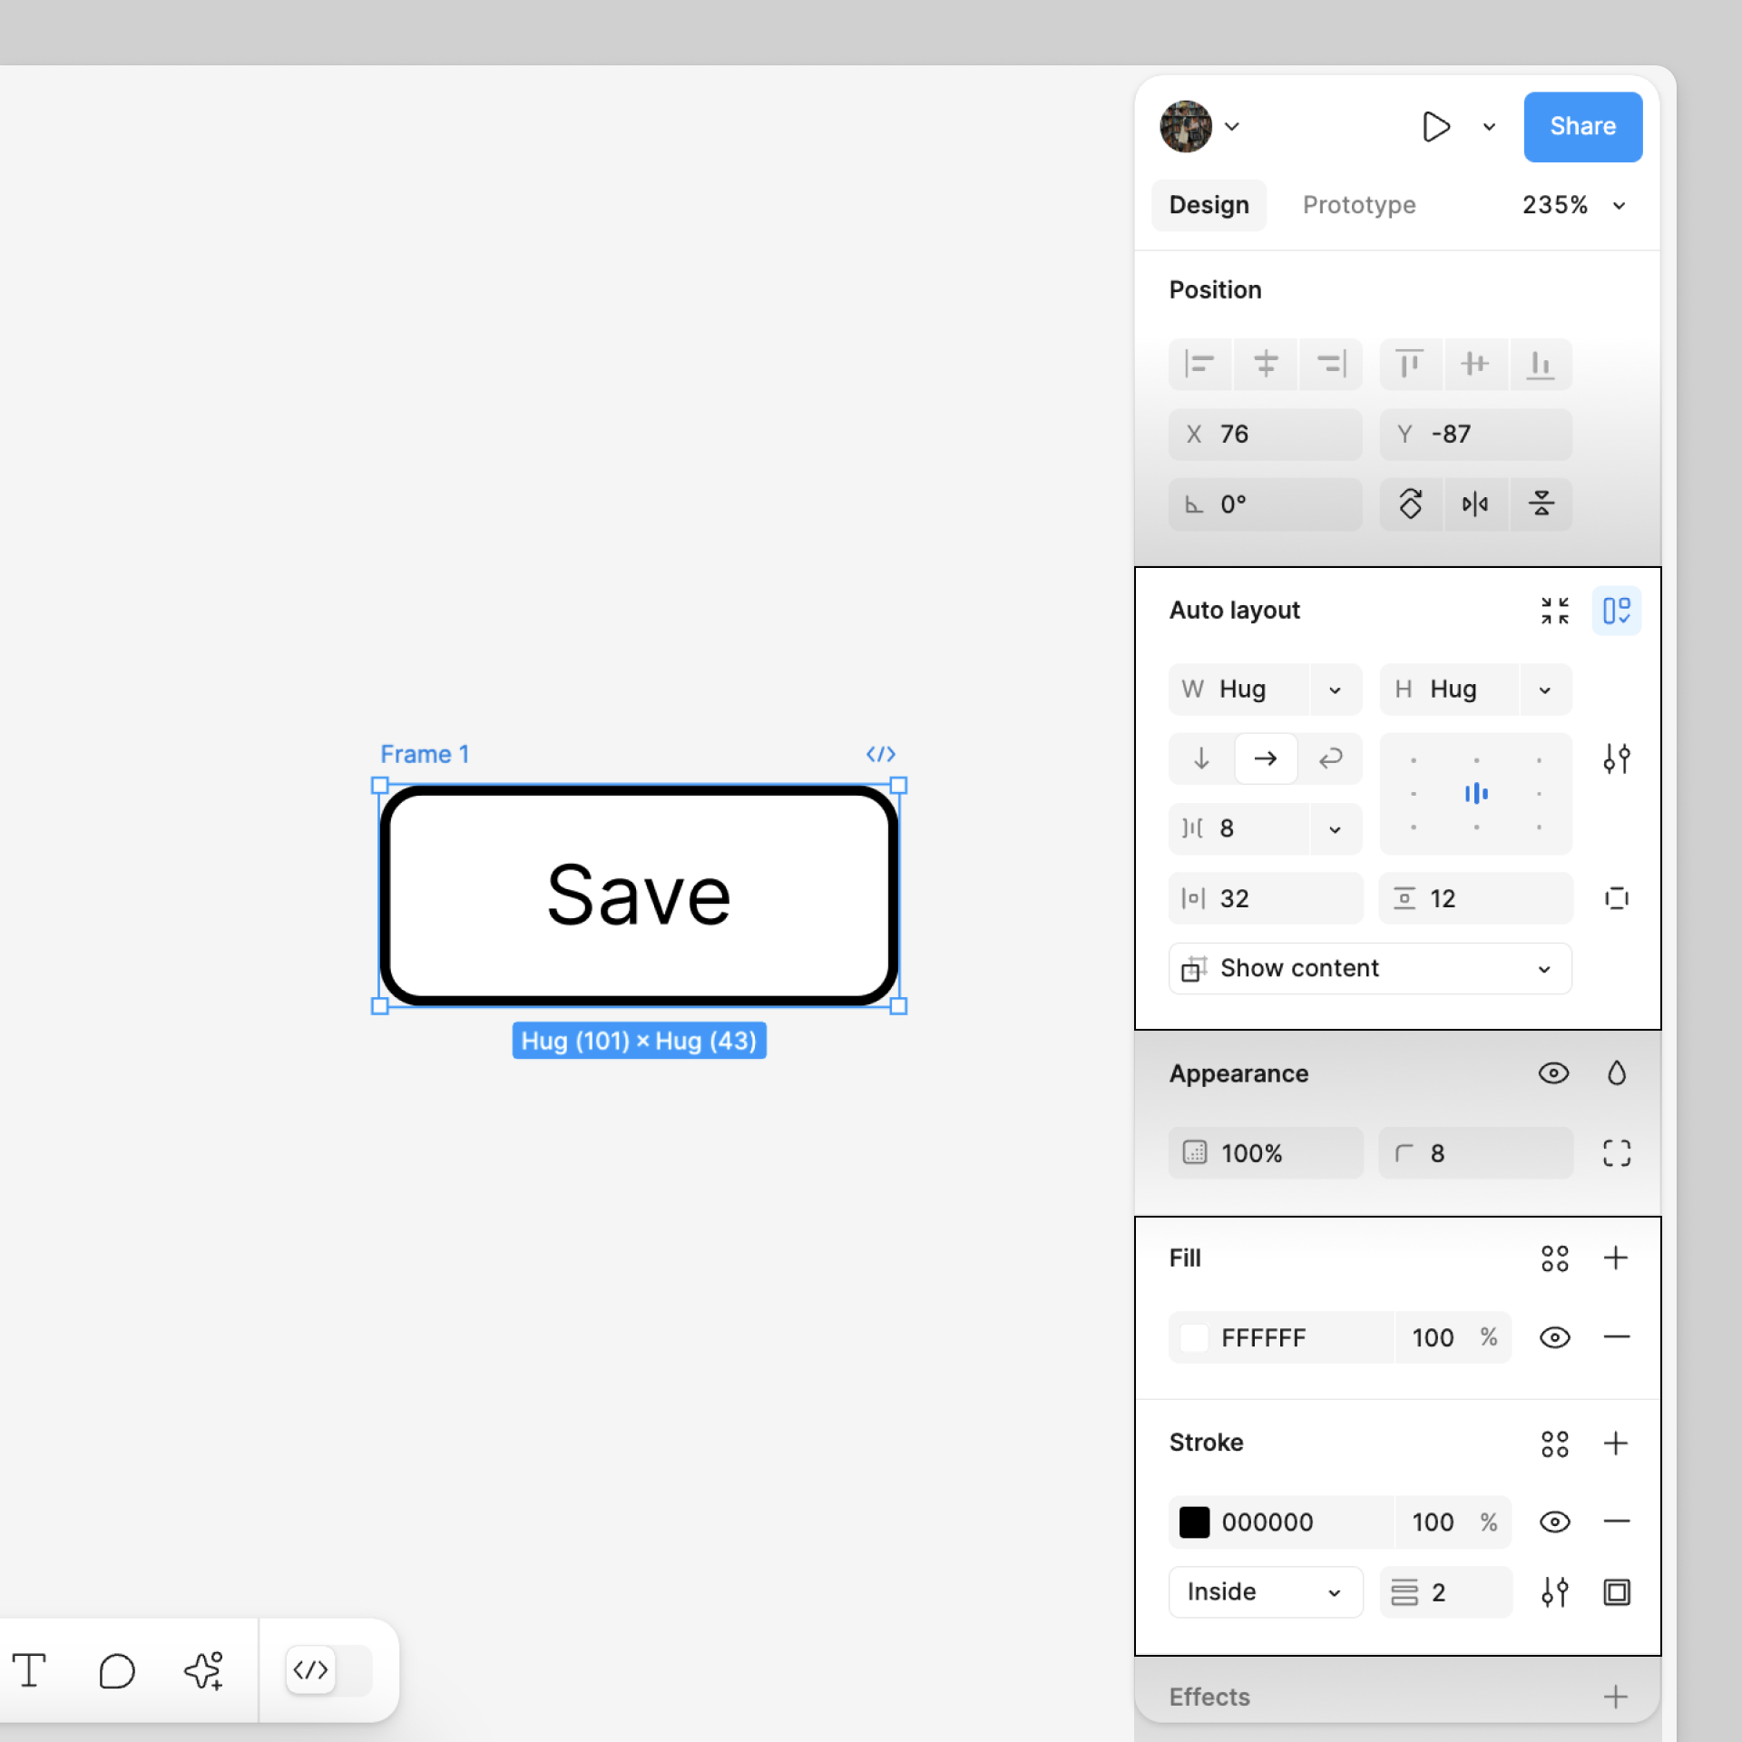Expand the Show content dropdown
The width and height of the screenshot is (1742, 1742).
click(1542, 966)
